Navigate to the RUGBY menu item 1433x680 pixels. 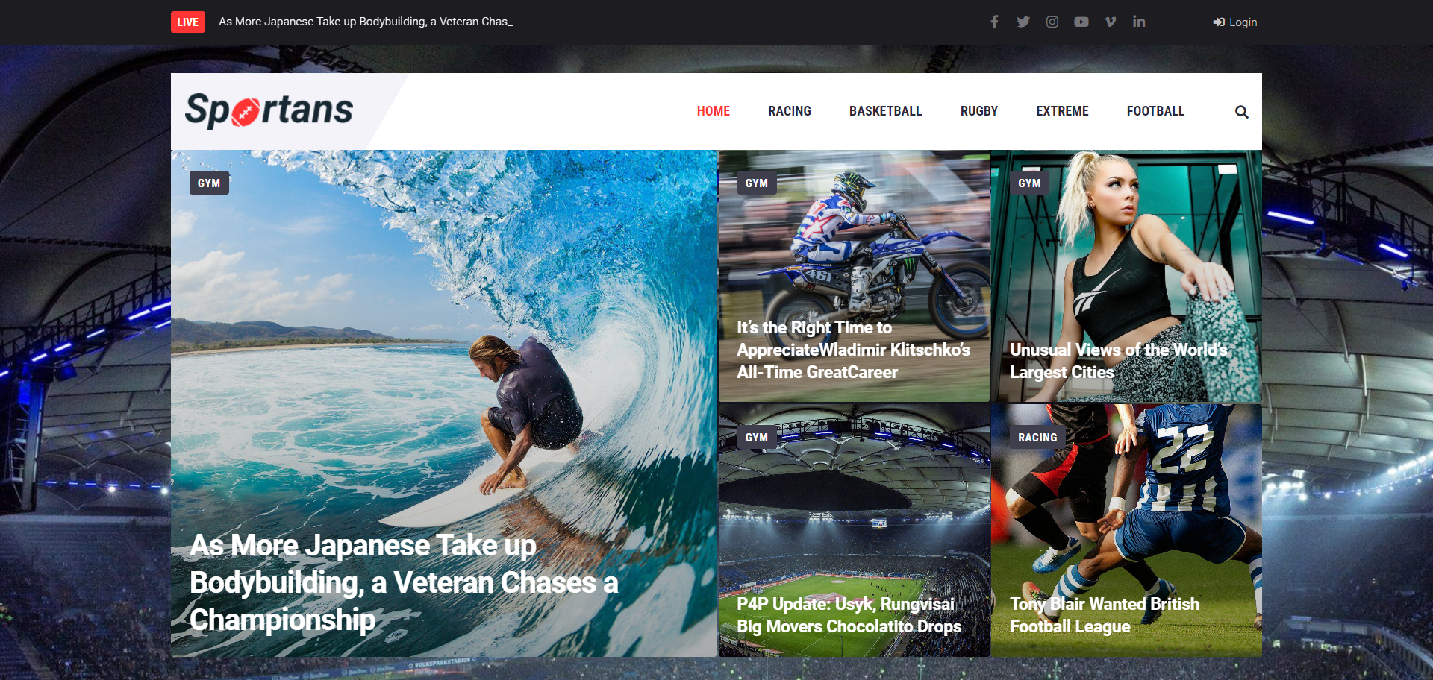[978, 111]
